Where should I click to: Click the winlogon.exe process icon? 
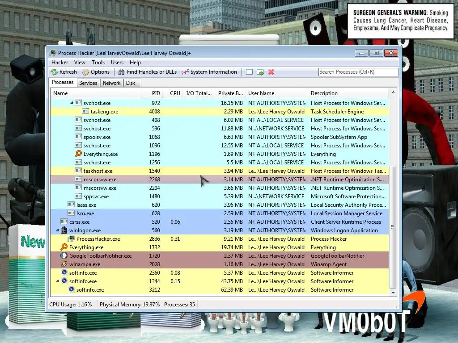tap(64, 230)
